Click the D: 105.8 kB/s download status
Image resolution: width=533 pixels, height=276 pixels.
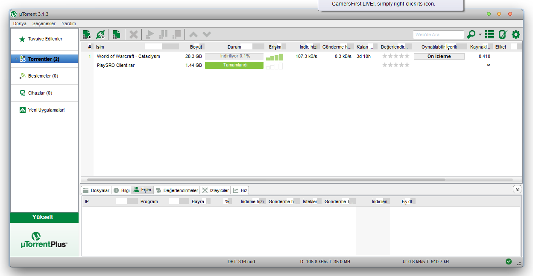pyautogui.click(x=325, y=262)
